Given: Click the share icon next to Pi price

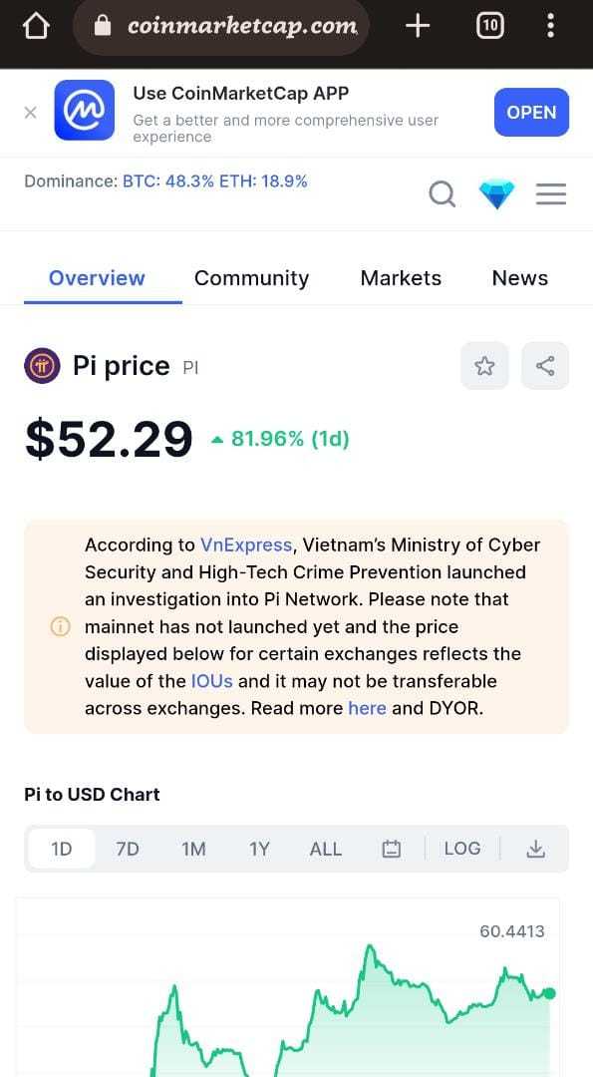Looking at the screenshot, I should tap(545, 366).
